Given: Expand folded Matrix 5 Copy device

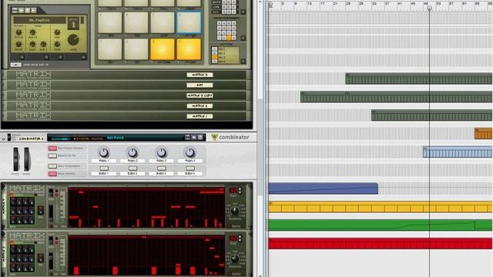Looking at the screenshot, I should click(x=4, y=95).
